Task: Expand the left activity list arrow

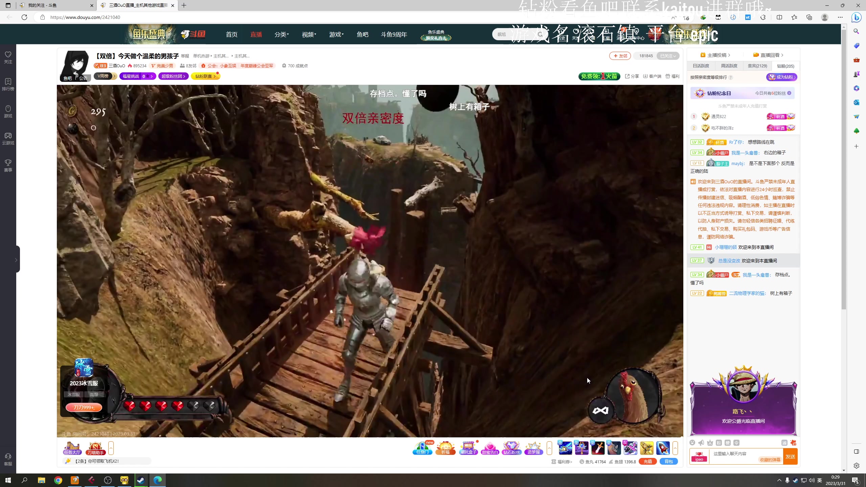Action: [x=111, y=448]
